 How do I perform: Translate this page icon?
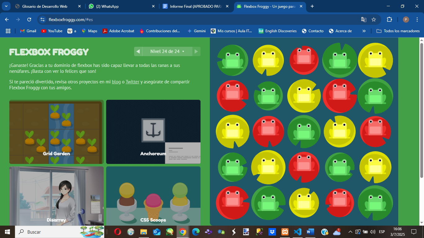pos(364,20)
